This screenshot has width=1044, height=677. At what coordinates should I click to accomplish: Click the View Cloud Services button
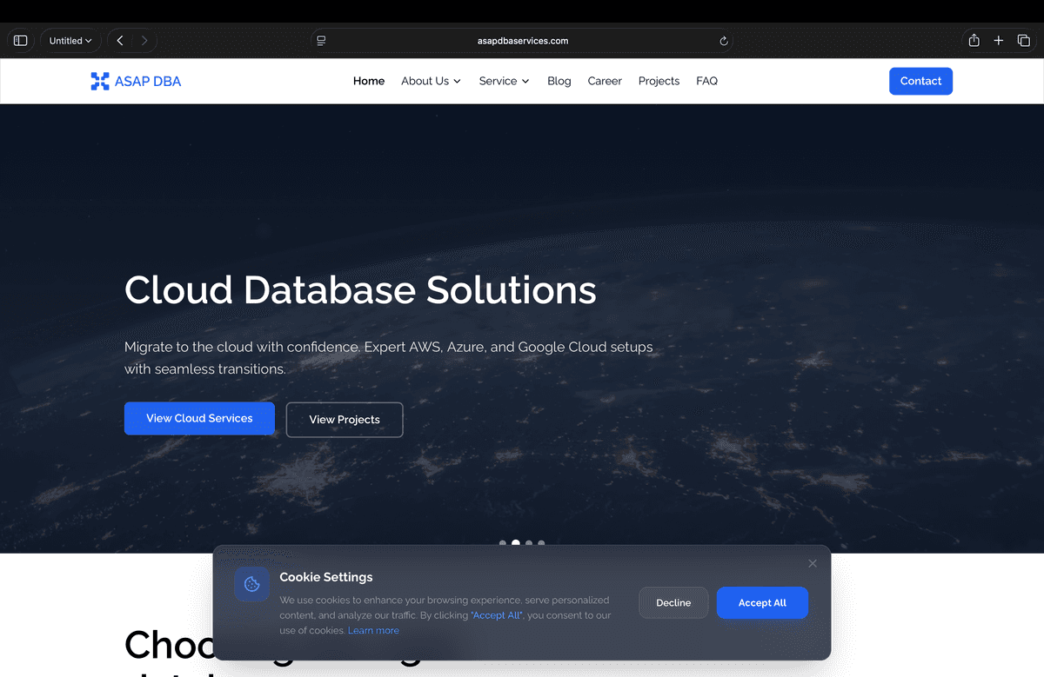[x=199, y=418]
